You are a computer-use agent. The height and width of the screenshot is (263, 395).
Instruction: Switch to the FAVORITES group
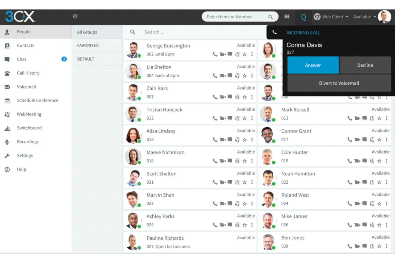coord(88,45)
